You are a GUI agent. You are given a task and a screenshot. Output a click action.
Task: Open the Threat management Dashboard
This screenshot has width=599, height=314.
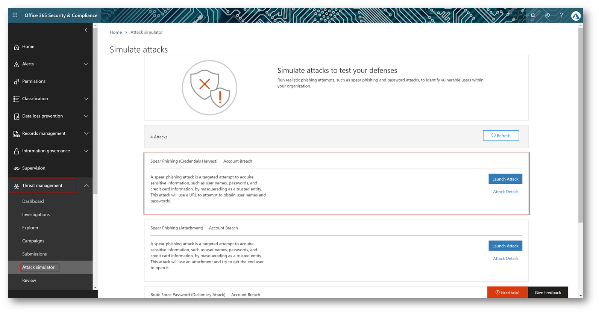click(33, 201)
